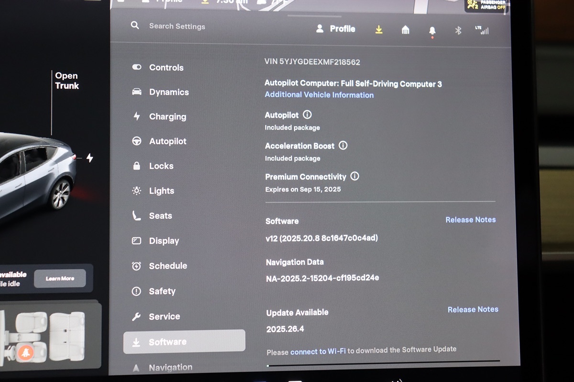Open Additional Vehicle Information link
The height and width of the screenshot is (382, 574).
tap(319, 95)
